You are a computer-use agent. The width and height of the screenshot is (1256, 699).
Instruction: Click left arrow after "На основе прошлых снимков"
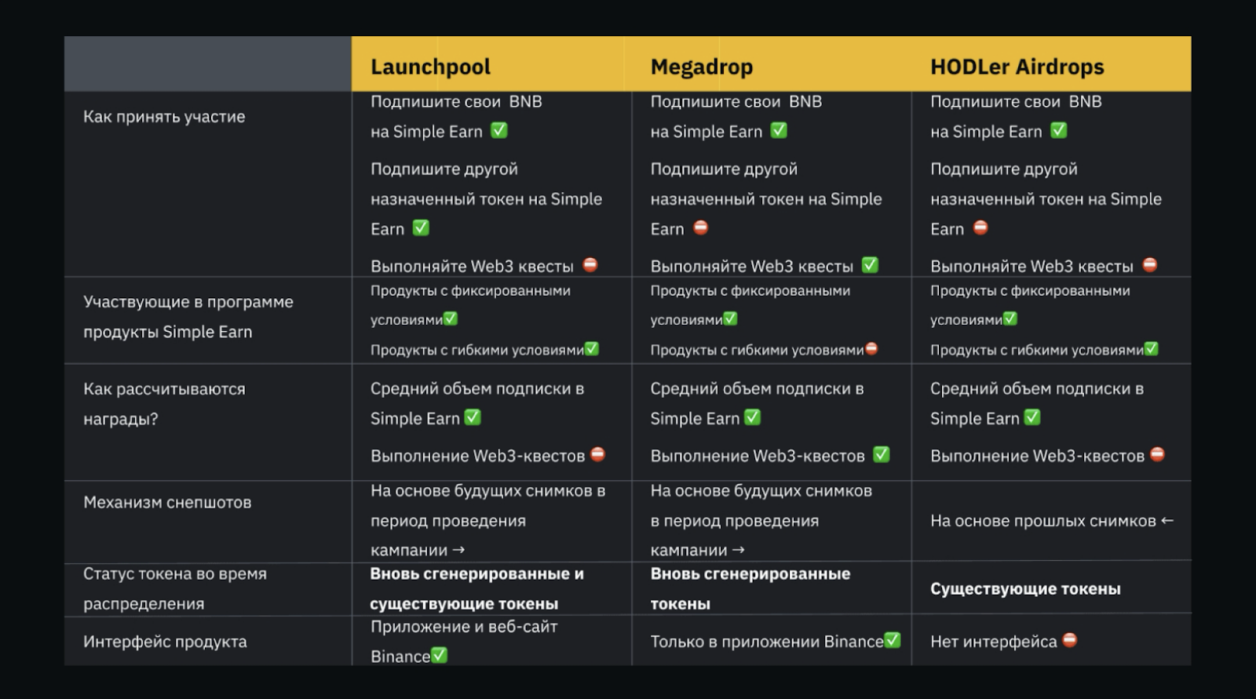pos(1167,520)
